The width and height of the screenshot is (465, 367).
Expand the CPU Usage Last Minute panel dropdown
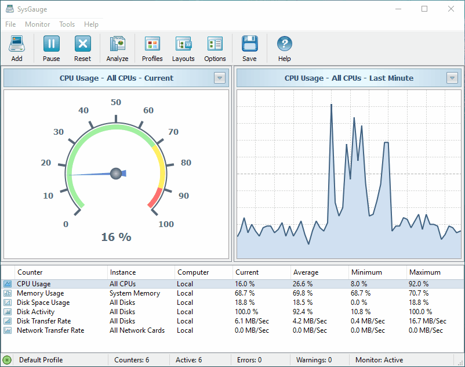click(x=452, y=78)
